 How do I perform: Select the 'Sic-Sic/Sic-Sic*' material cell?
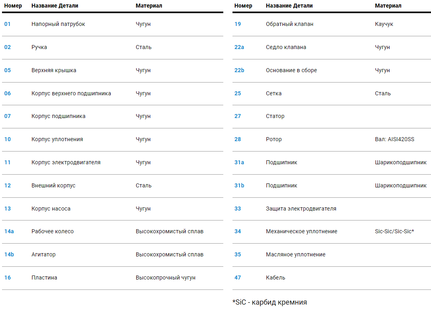394,231
